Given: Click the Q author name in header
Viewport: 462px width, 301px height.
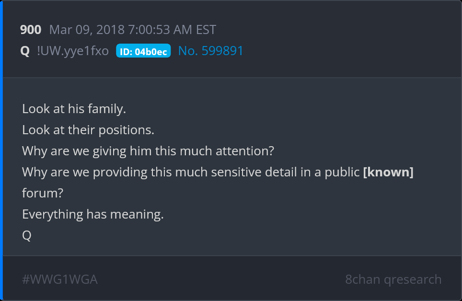Looking at the screenshot, I should point(25,51).
